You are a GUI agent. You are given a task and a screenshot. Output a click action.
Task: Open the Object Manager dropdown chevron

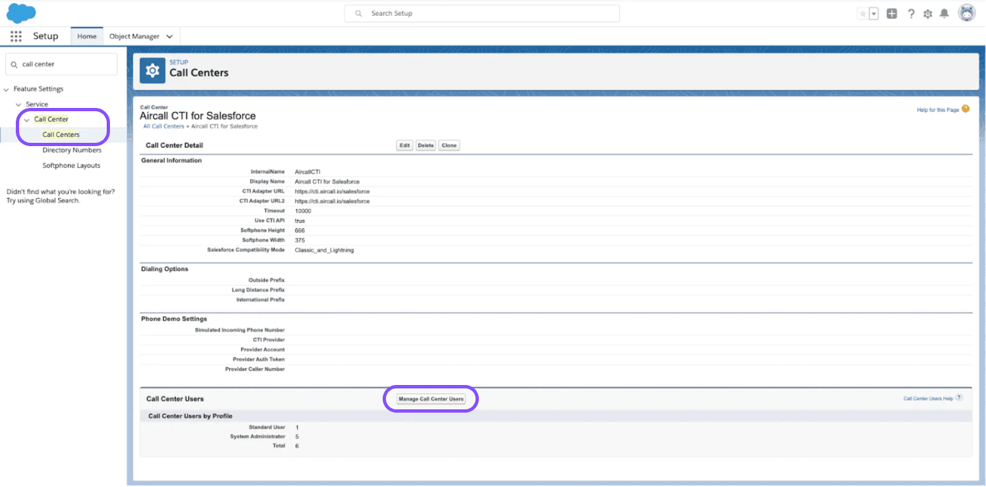click(x=169, y=36)
